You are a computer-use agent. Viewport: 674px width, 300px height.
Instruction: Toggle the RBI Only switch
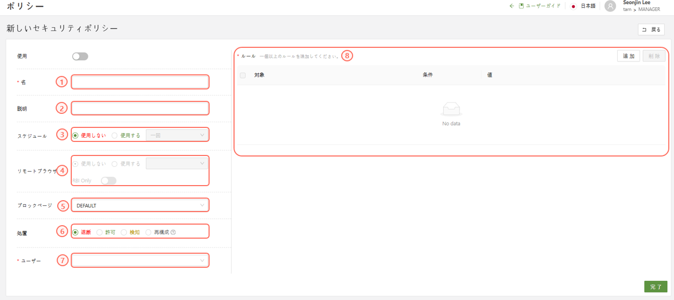[x=108, y=180]
